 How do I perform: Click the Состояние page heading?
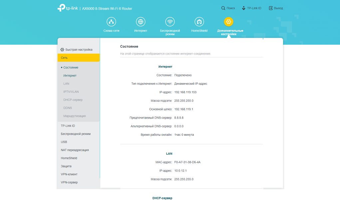129,46
